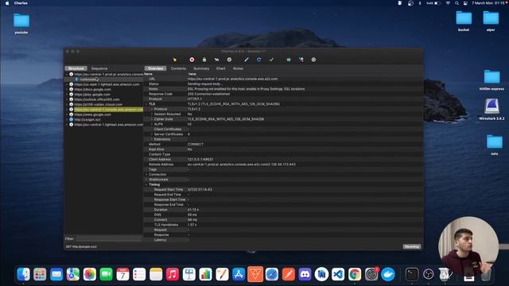
Task: Toggle throttling with the turtle icon
Action: pyautogui.click(x=216, y=60)
